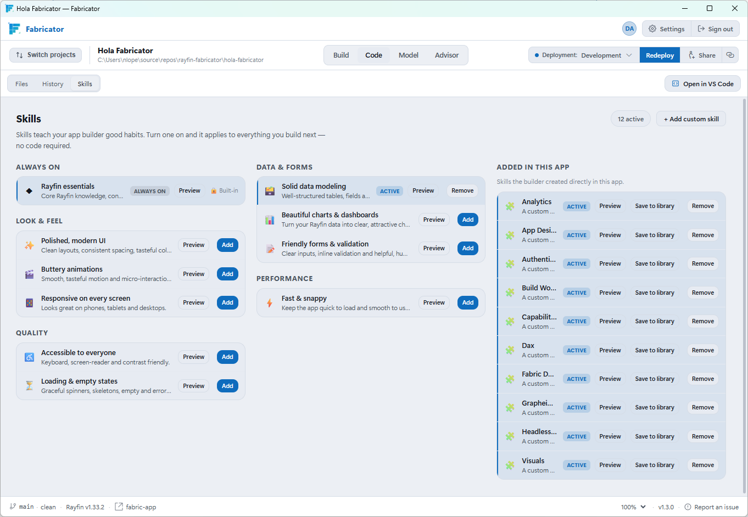748x517 pixels.
Task: Click the puzzle icon for Headless... skill
Action: click(510, 436)
